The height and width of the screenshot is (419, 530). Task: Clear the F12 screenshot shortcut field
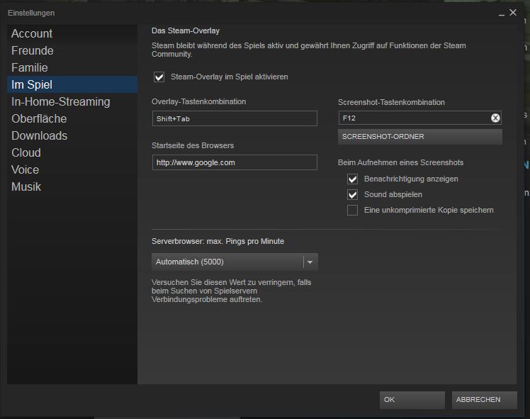pyautogui.click(x=495, y=118)
